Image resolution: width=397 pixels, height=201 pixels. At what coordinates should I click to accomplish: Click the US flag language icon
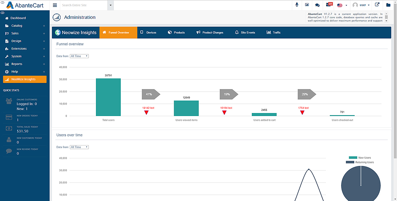click(x=340, y=5)
